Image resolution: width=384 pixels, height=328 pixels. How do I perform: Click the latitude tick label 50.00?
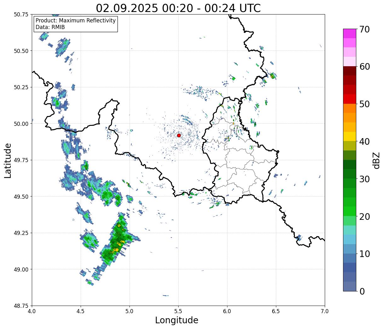click(21, 124)
